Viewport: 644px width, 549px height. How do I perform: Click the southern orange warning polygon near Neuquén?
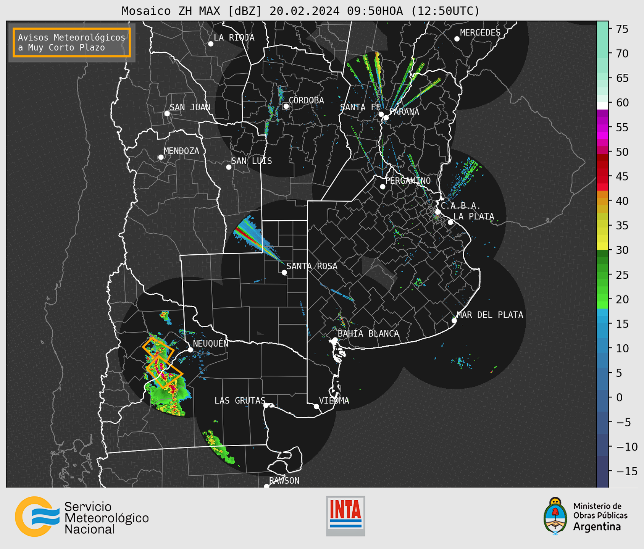(165, 372)
